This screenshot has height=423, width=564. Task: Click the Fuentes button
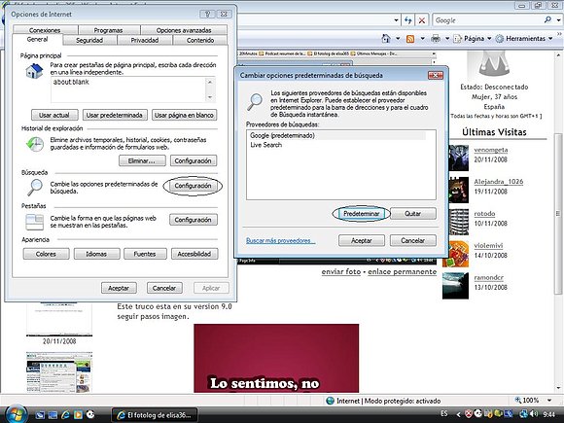pos(145,254)
